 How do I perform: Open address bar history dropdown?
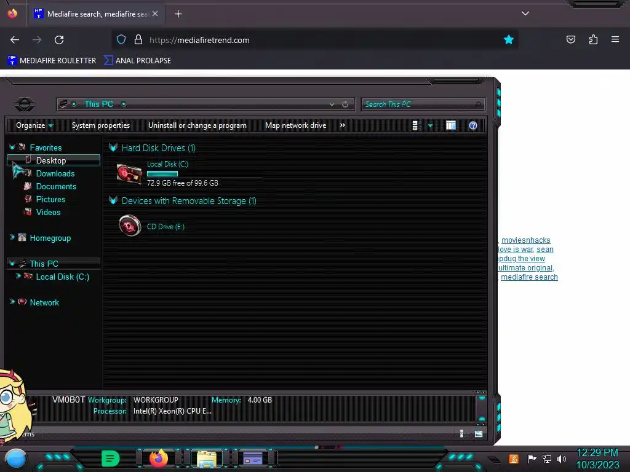(332, 104)
